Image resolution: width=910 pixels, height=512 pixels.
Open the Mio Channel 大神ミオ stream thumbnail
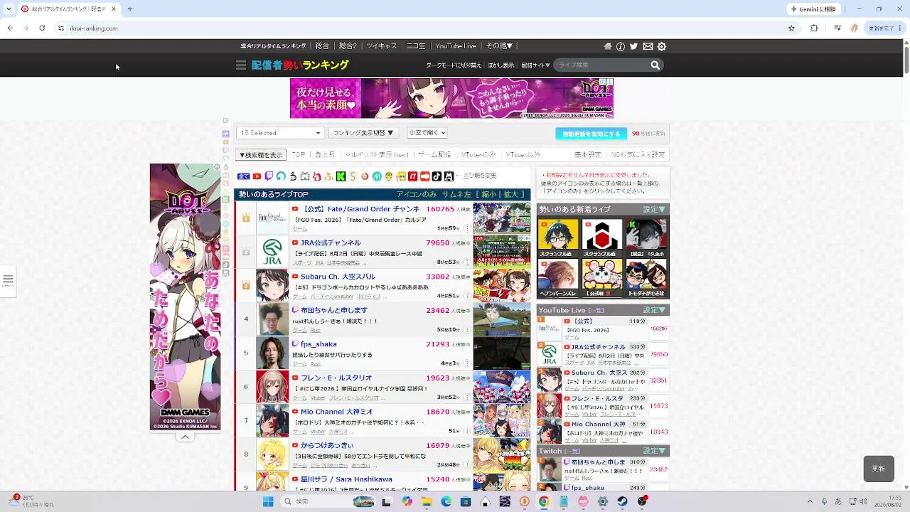coord(502,420)
